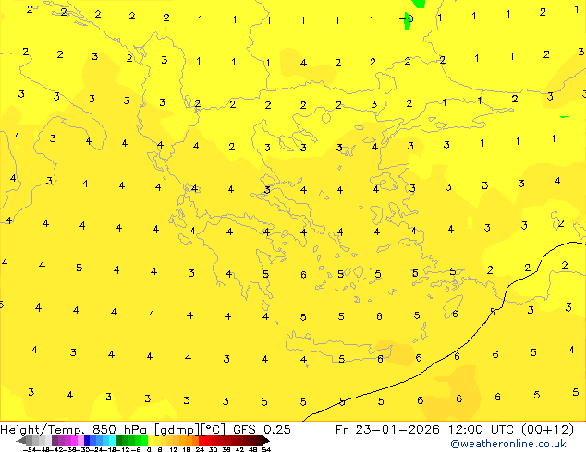
Task: Click the "Fr 23-01-2026" date text
Action: tap(387, 430)
